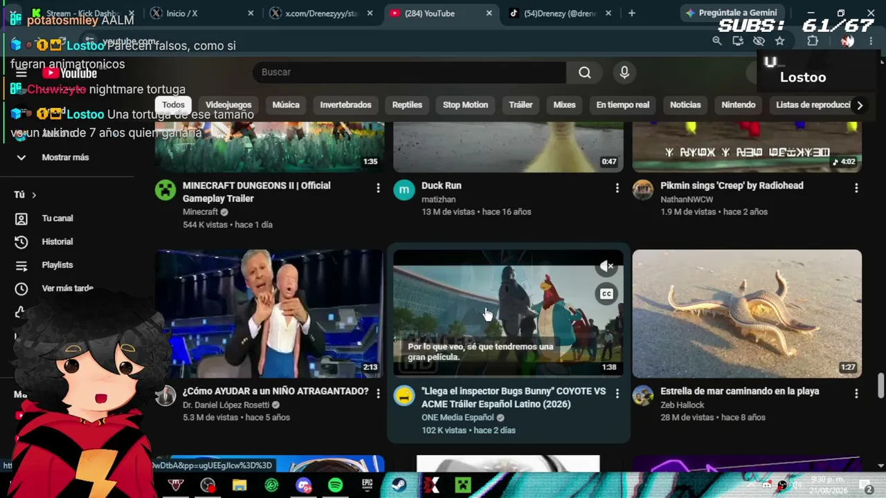Open the Chrome profile avatar
Image resolution: width=886 pixels, height=498 pixels.
pos(847,41)
